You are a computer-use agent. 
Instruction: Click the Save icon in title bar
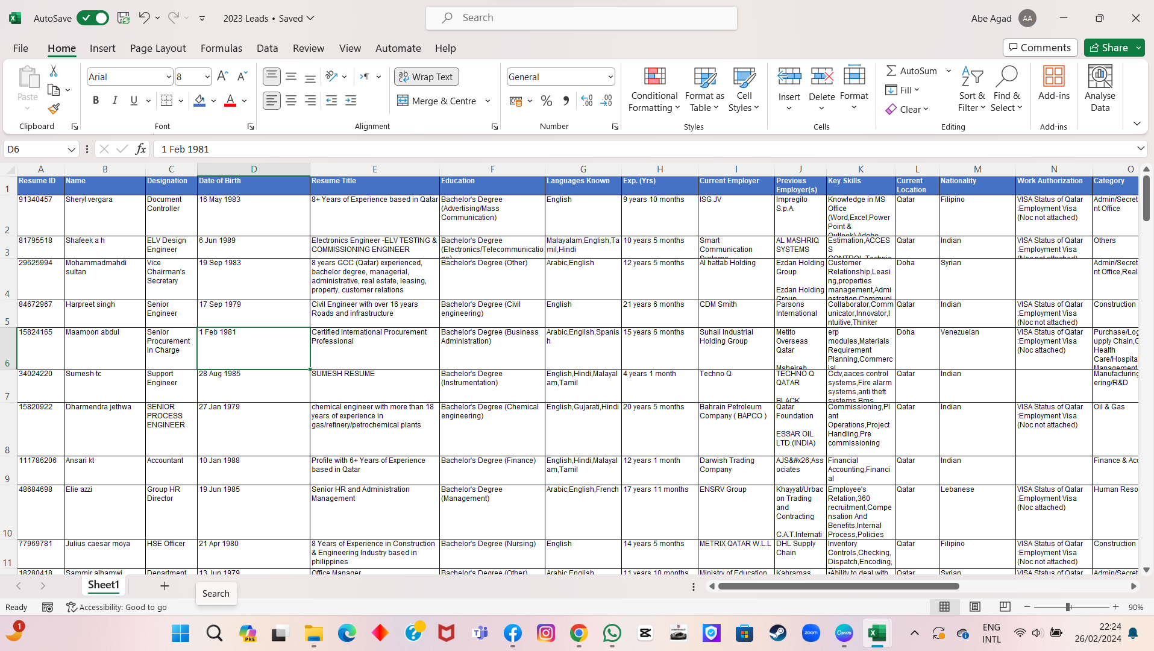124,18
